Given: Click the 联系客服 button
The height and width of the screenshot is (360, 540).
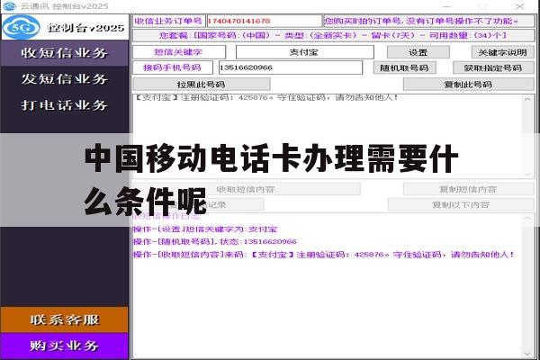Looking at the screenshot, I should click(65, 319).
